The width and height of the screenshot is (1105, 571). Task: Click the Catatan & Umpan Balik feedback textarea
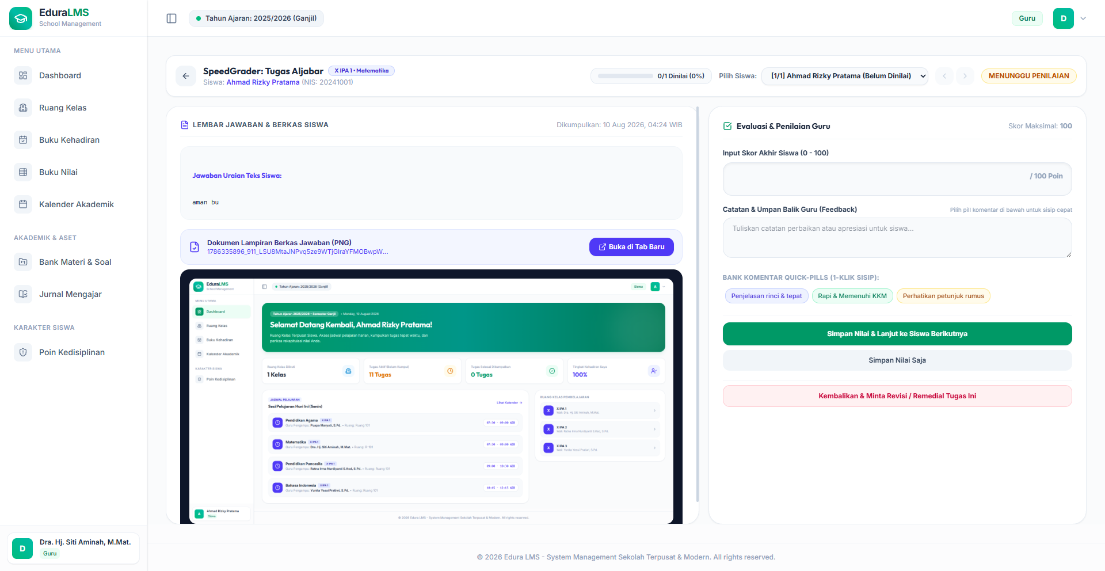pos(897,238)
